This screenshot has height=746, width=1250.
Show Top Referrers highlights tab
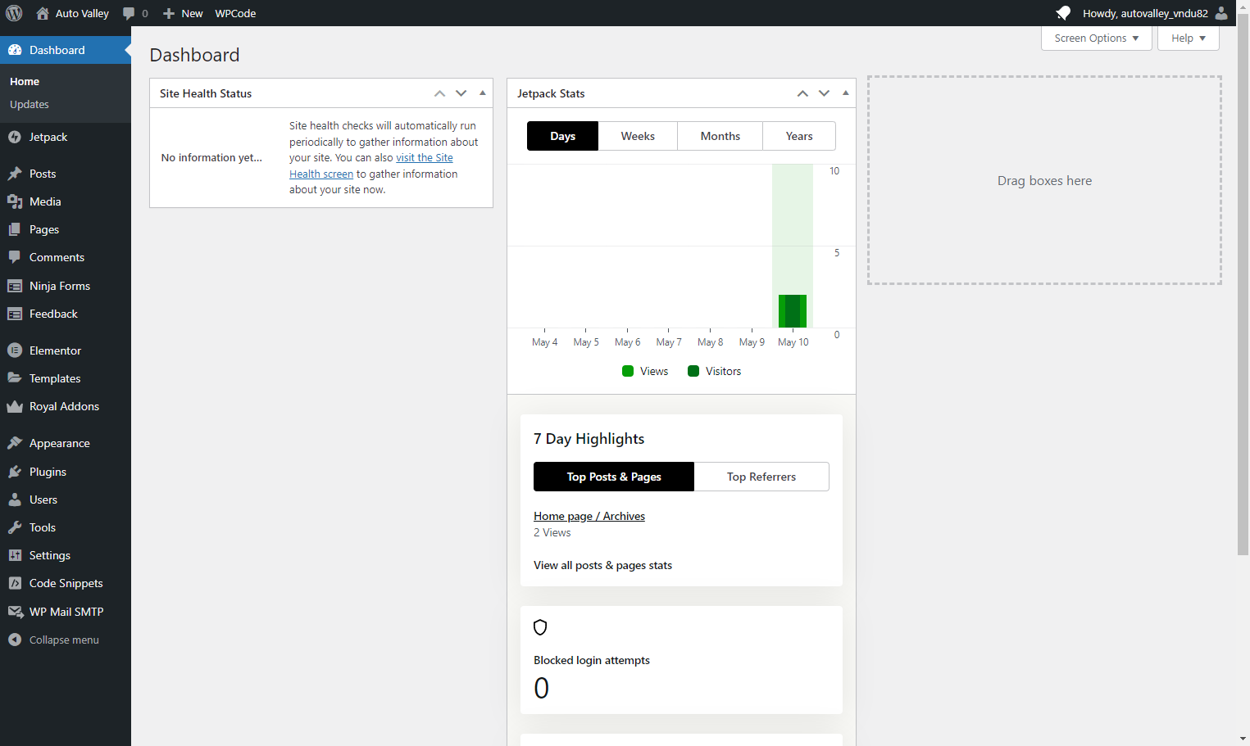[x=761, y=477]
